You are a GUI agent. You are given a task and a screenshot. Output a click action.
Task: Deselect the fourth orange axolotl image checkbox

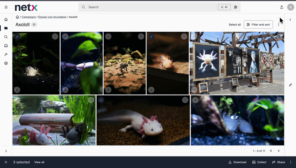click(151, 36)
